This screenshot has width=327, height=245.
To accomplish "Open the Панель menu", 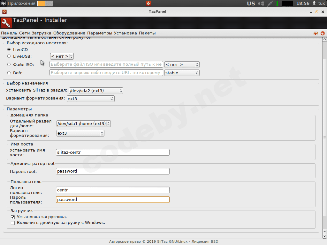I will coord(9,33).
